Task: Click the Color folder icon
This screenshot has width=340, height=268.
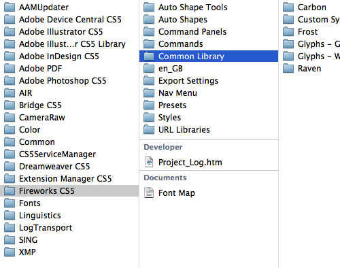Action: click(10, 130)
